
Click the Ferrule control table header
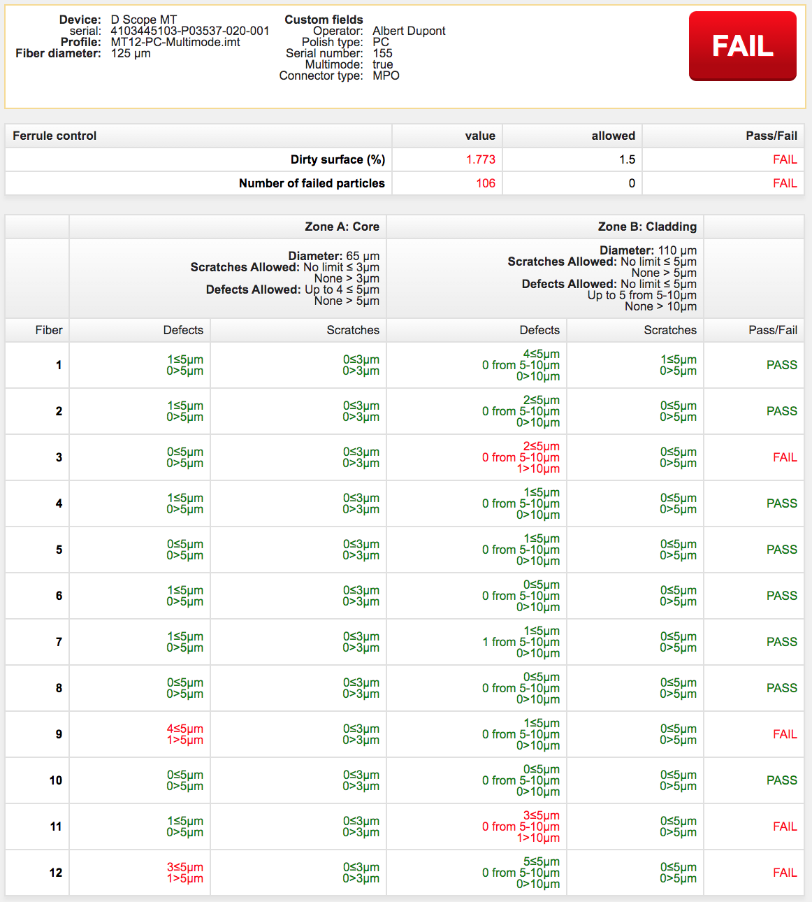pos(55,136)
